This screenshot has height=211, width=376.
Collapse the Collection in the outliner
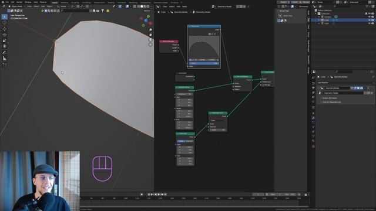pyautogui.click(x=316, y=13)
